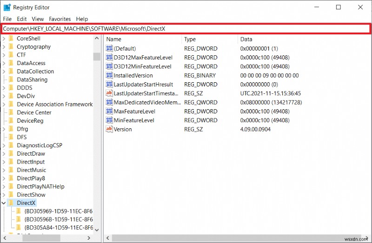Screen dimensions: 372x243
Task: Click the DirectX folder icon in the tree
Action: (11, 203)
